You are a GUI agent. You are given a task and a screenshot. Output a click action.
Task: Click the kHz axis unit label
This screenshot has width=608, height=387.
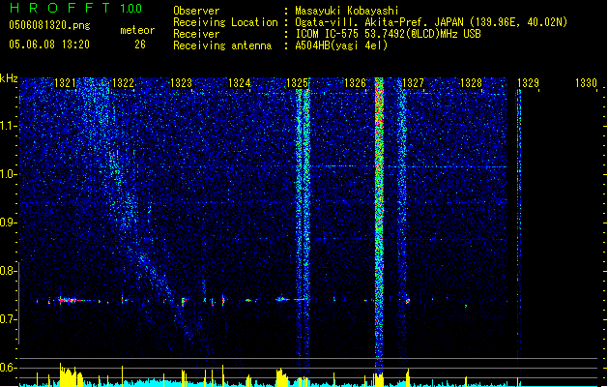coord(9,78)
